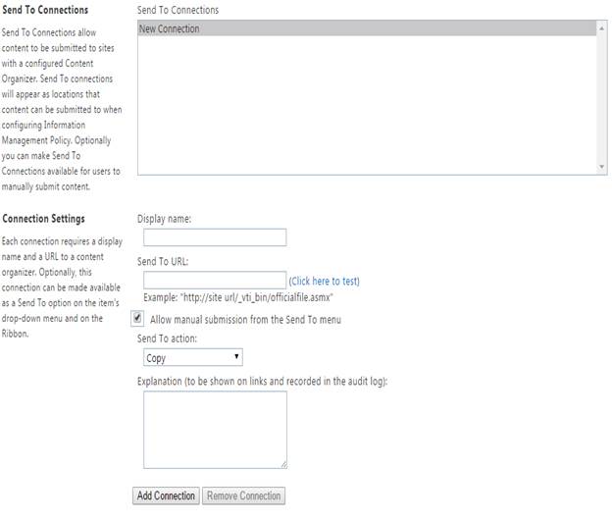
Task: Click the Send To action label
Action: 167,339
